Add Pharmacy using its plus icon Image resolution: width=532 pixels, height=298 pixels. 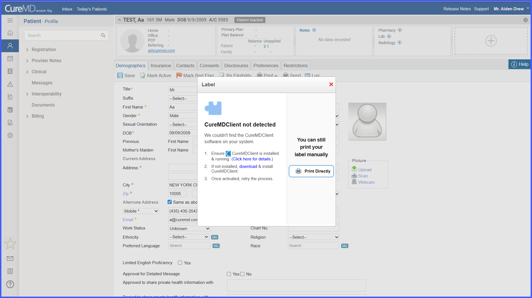click(x=400, y=30)
